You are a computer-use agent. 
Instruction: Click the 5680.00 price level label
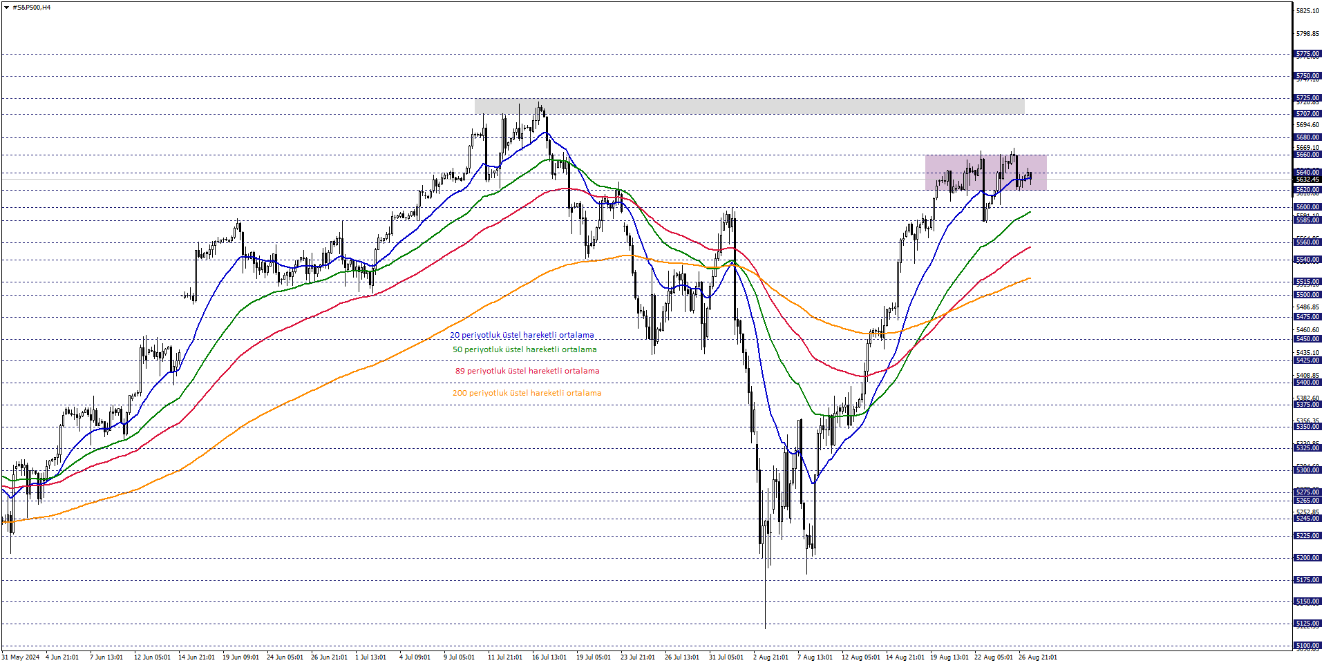(x=1307, y=137)
